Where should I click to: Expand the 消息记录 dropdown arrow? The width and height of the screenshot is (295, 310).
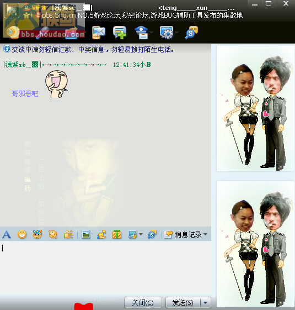click(x=206, y=234)
